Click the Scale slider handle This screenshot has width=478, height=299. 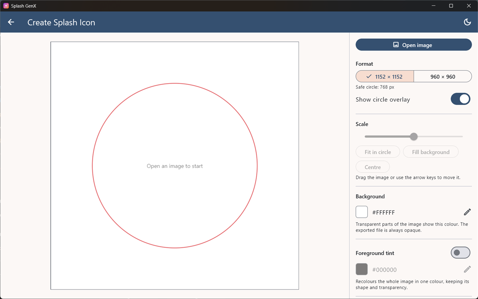pyautogui.click(x=414, y=136)
